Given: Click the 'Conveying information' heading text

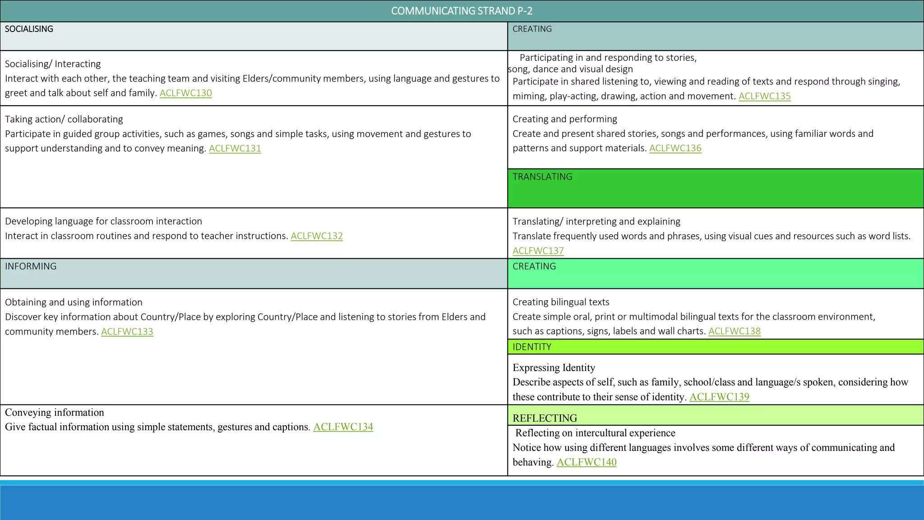Looking at the screenshot, I should pyautogui.click(x=54, y=413).
